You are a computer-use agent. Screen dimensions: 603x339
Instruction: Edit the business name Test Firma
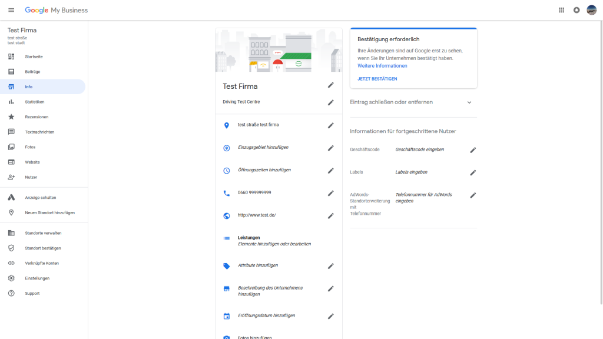pyautogui.click(x=331, y=85)
